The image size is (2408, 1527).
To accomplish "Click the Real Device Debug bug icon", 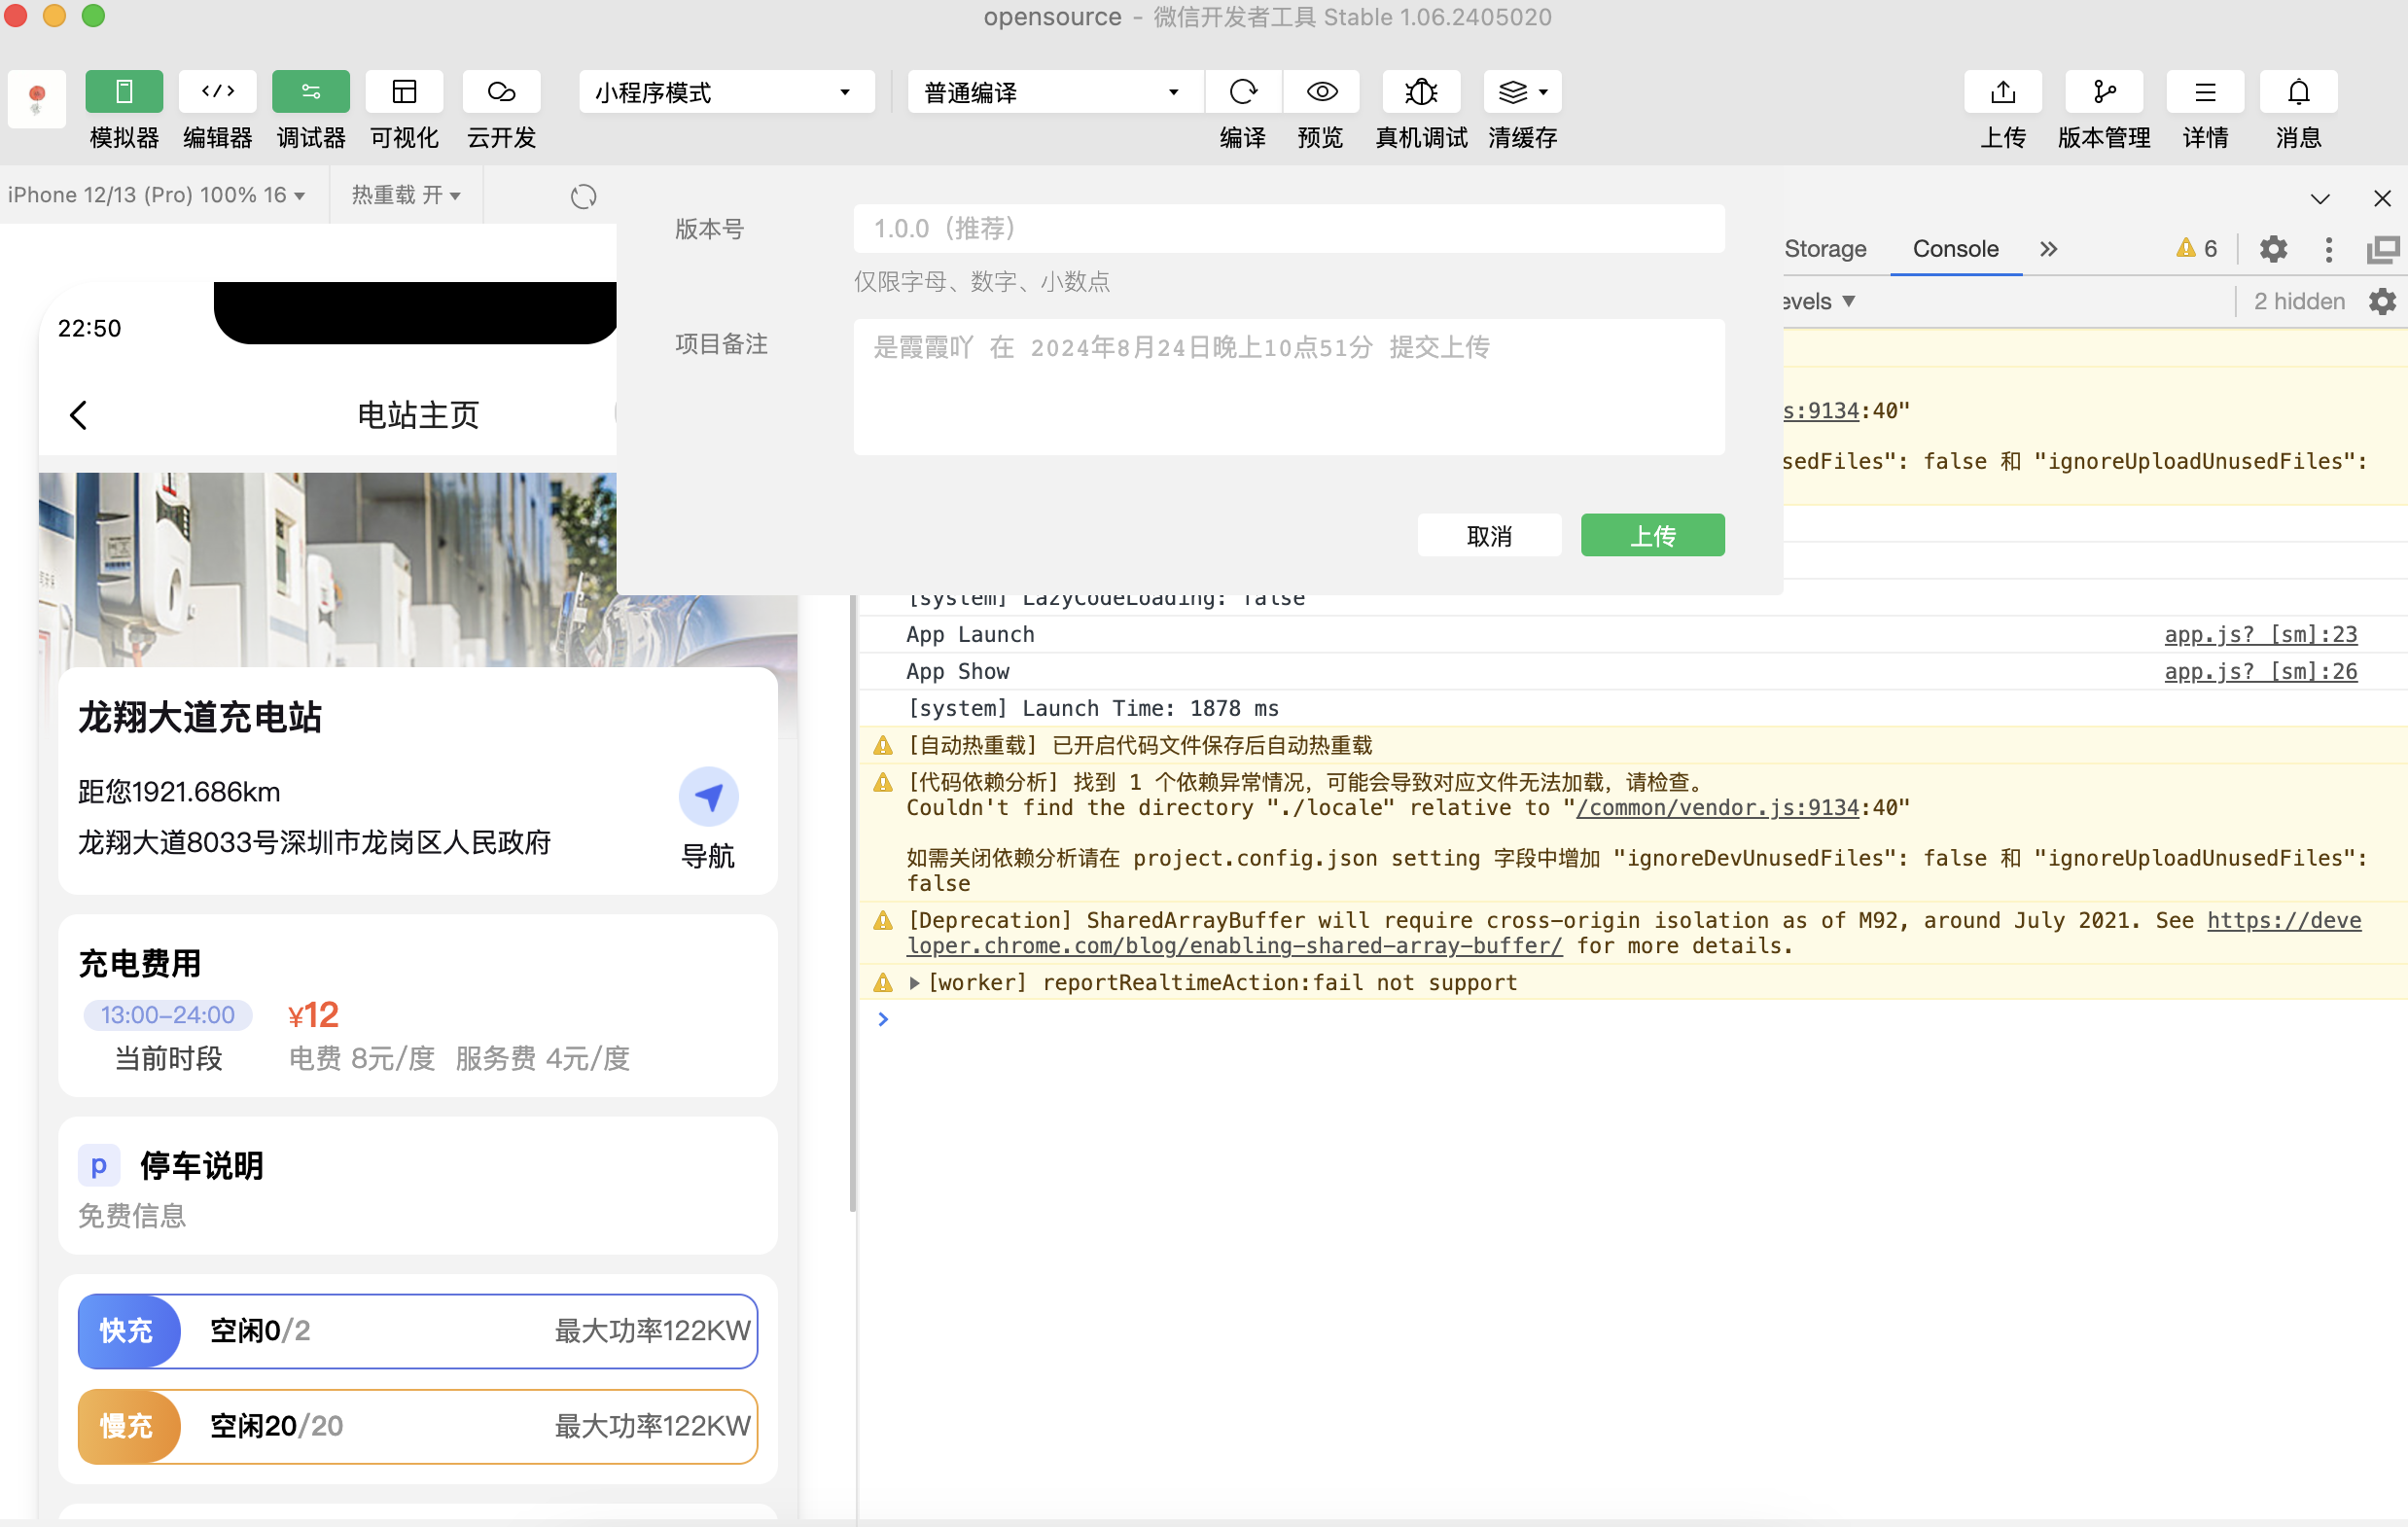I will tap(1421, 91).
